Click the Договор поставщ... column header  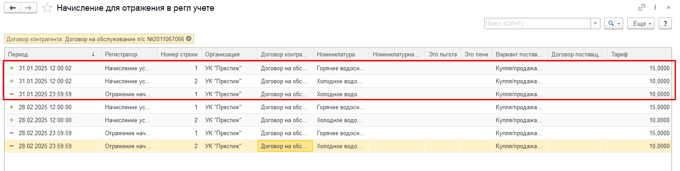click(x=578, y=54)
